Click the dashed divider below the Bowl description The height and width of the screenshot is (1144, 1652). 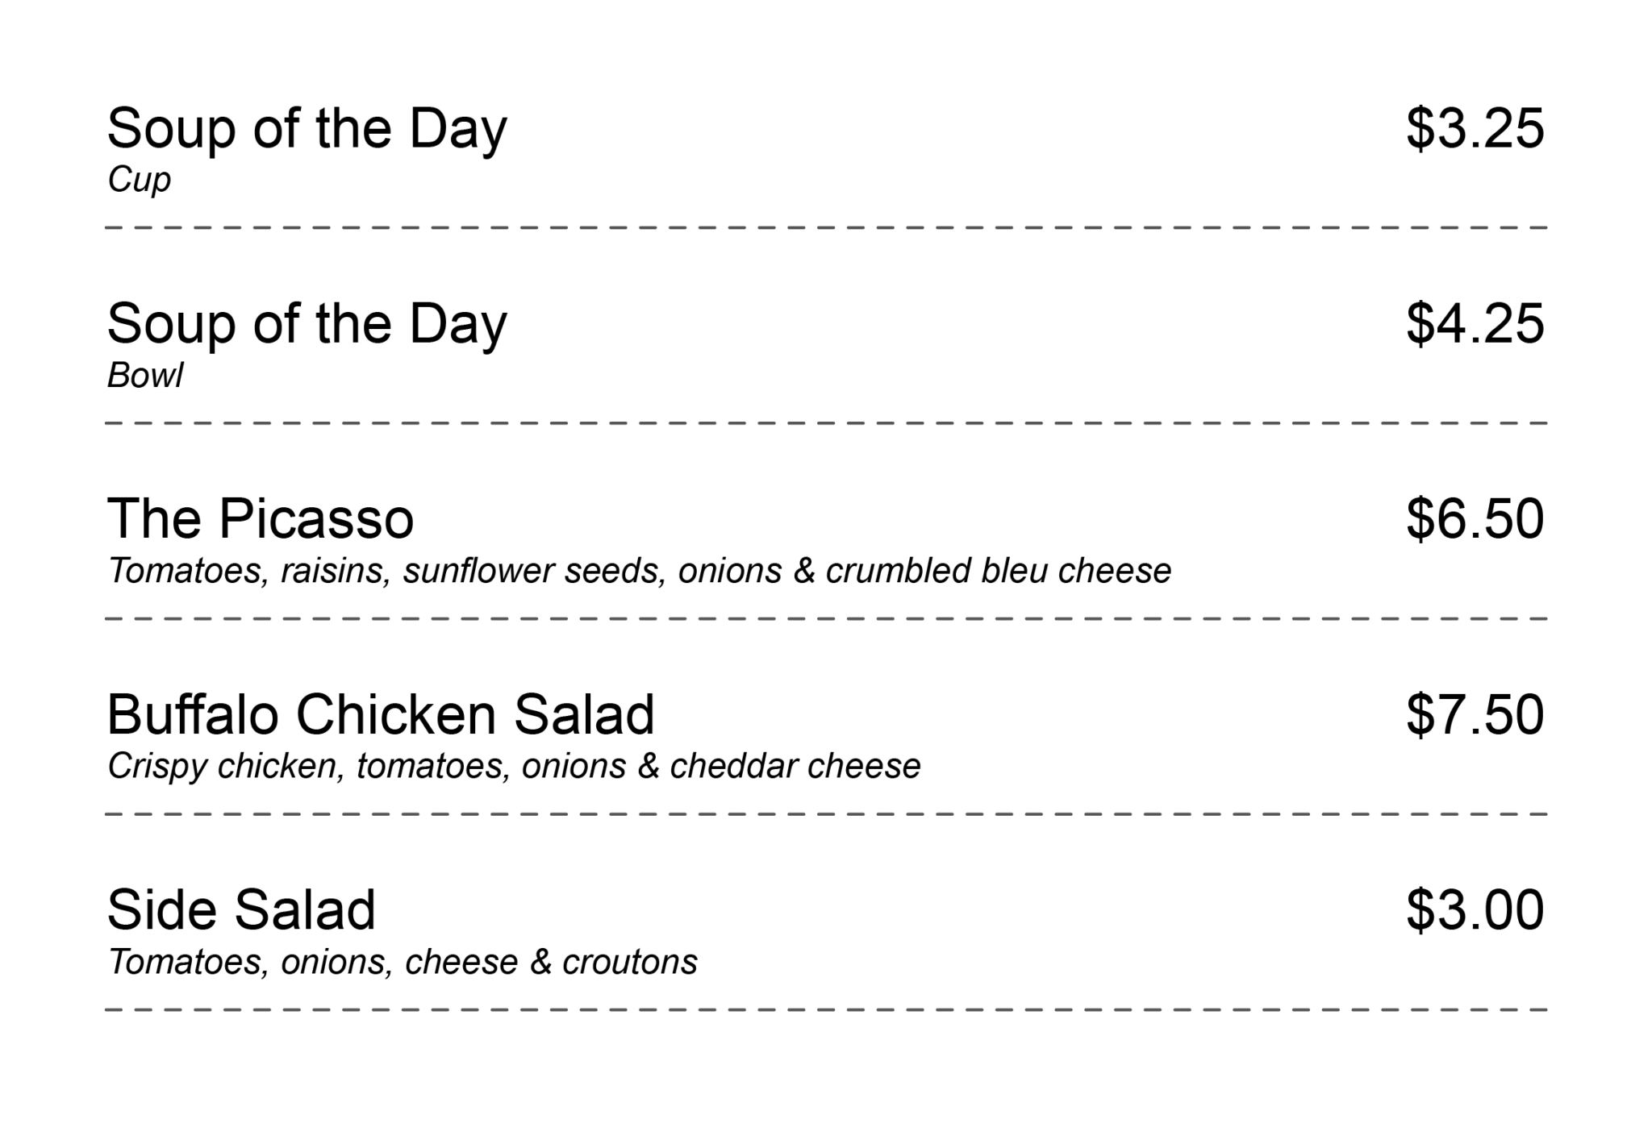pyautogui.click(x=826, y=423)
